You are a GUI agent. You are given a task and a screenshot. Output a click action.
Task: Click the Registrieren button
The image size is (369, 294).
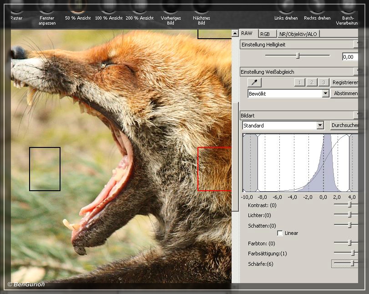click(x=345, y=82)
